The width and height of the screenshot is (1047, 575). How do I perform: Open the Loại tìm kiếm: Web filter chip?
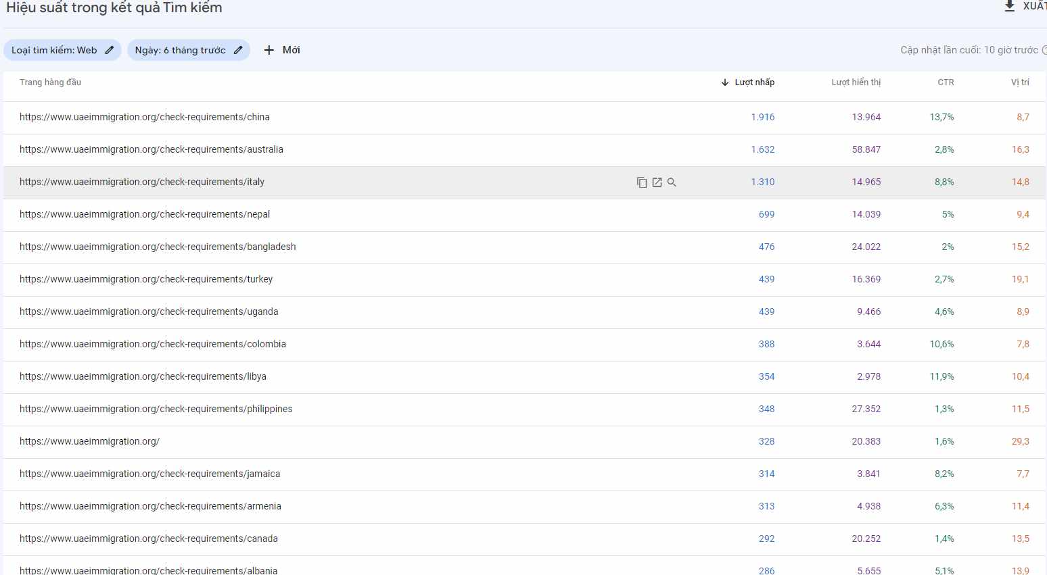62,50
